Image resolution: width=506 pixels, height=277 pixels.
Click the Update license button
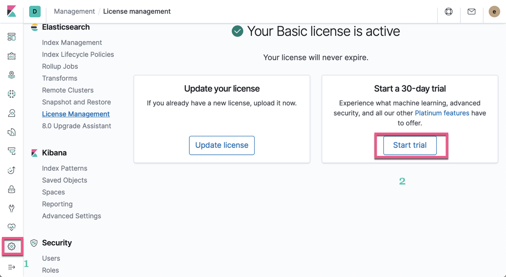[x=222, y=145]
